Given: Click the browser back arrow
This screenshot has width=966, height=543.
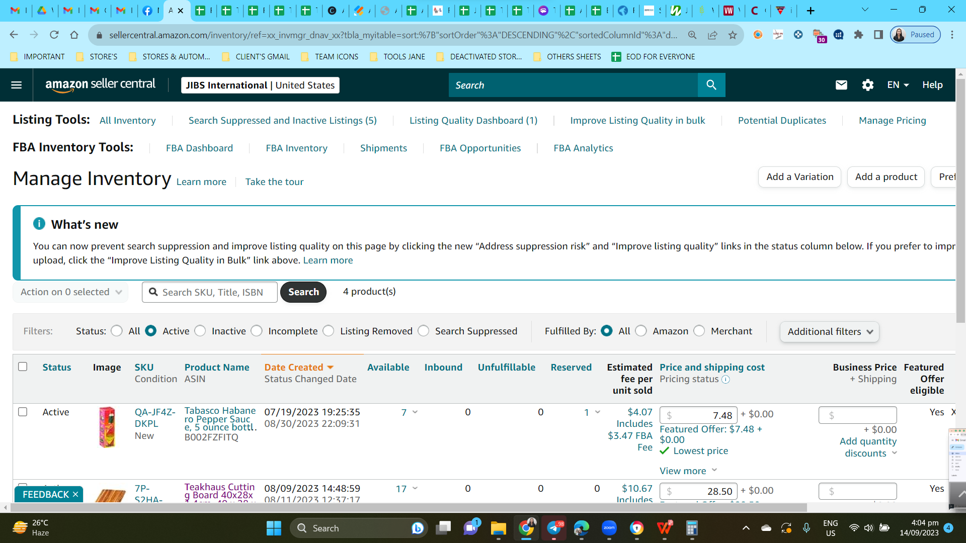Looking at the screenshot, I should [14, 35].
